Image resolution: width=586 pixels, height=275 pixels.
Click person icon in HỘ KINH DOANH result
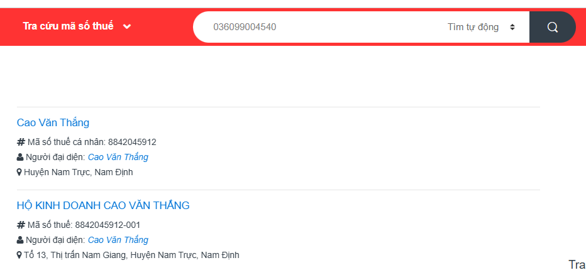(x=20, y=240)
